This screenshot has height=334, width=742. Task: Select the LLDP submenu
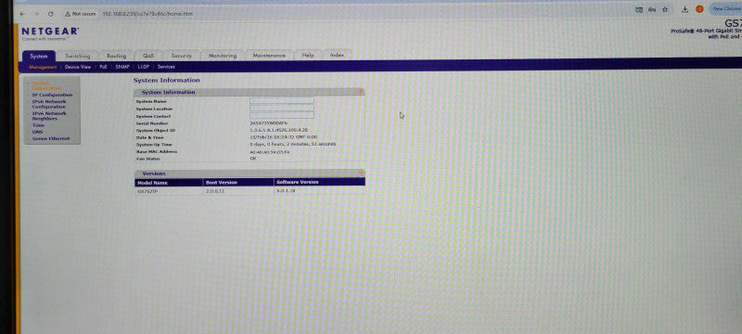[x=144, y=67]
